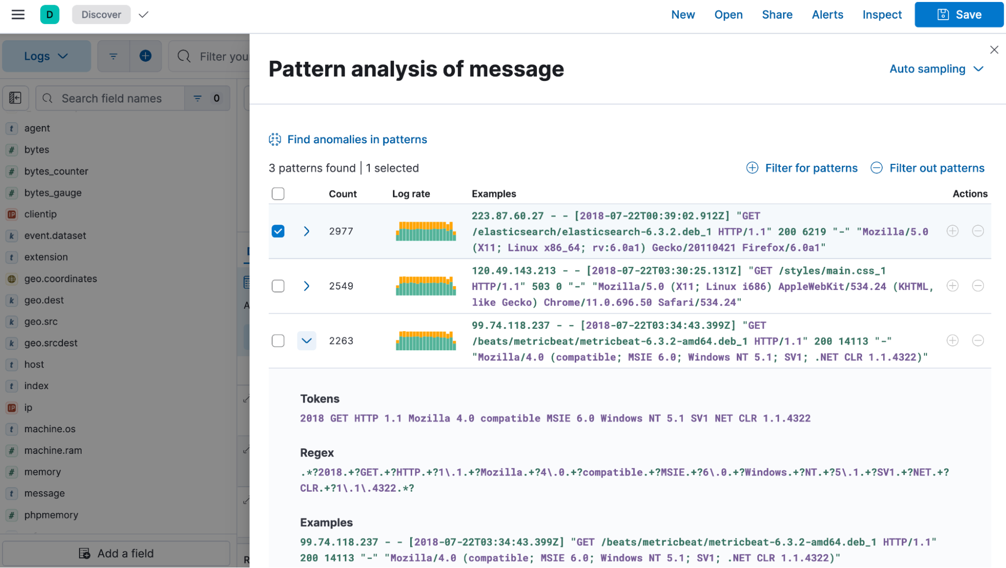This screenshot has width=1006, height=568.
Task: Expand the chevron next to Discover
Action: click(x=143, y=15)
